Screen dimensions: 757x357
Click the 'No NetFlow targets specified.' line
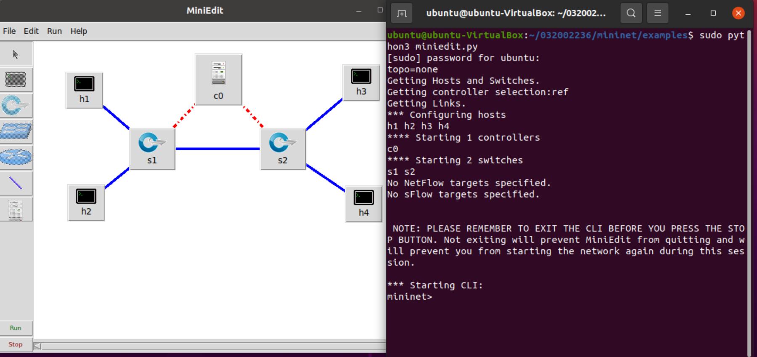pos(469,183)
